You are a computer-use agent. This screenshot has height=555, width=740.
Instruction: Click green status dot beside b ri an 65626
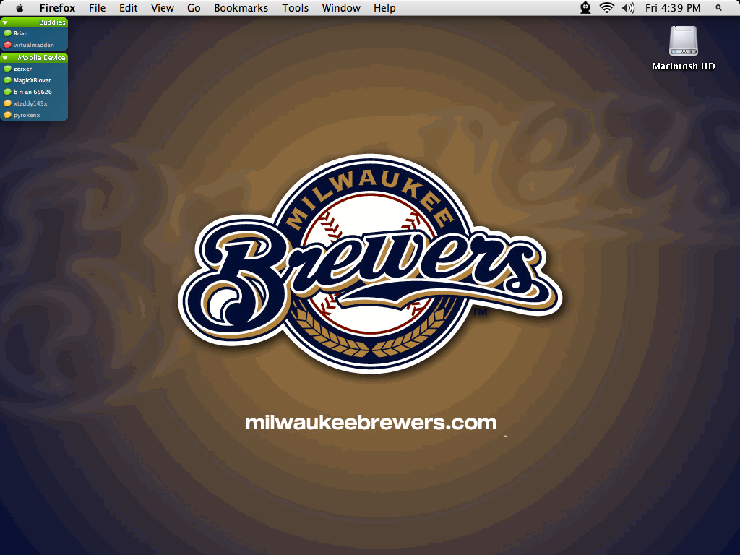point(7,92)
